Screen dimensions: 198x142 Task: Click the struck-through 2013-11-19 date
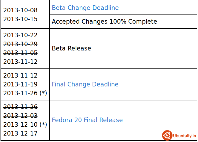[20, 84]
